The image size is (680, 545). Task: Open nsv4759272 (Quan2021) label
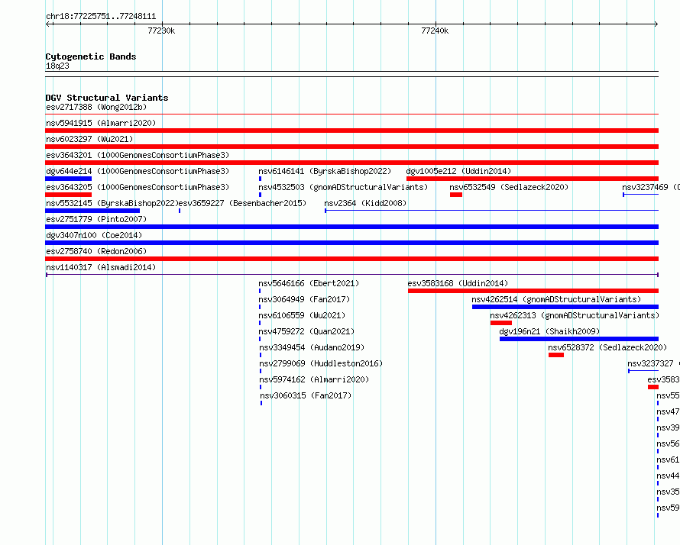tap(306, 331)
